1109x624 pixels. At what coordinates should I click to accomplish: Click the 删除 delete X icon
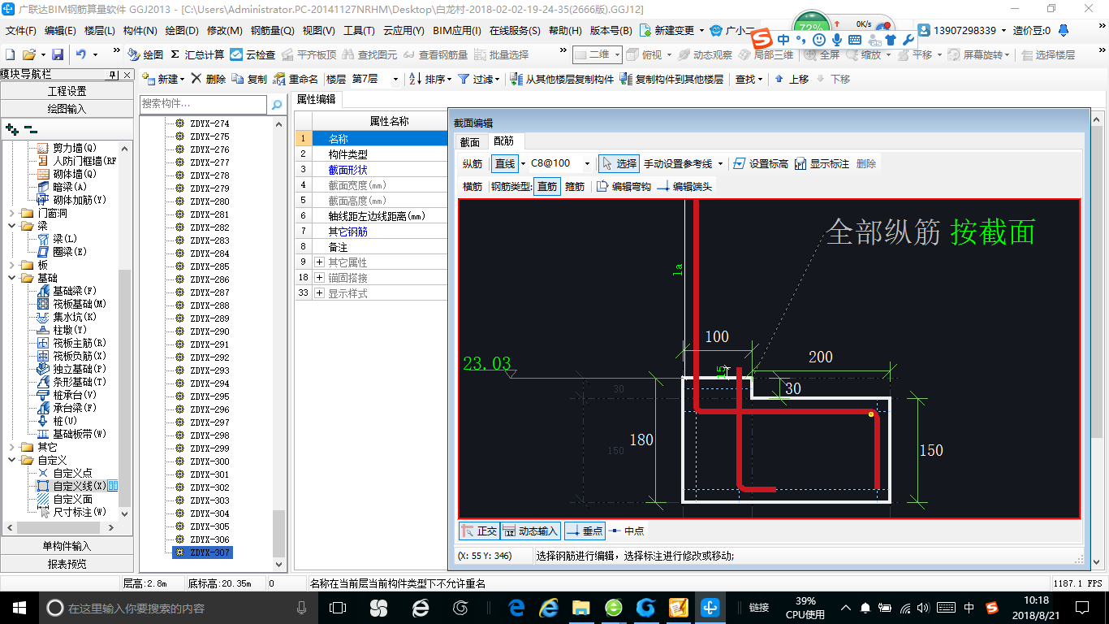point(209,79)
